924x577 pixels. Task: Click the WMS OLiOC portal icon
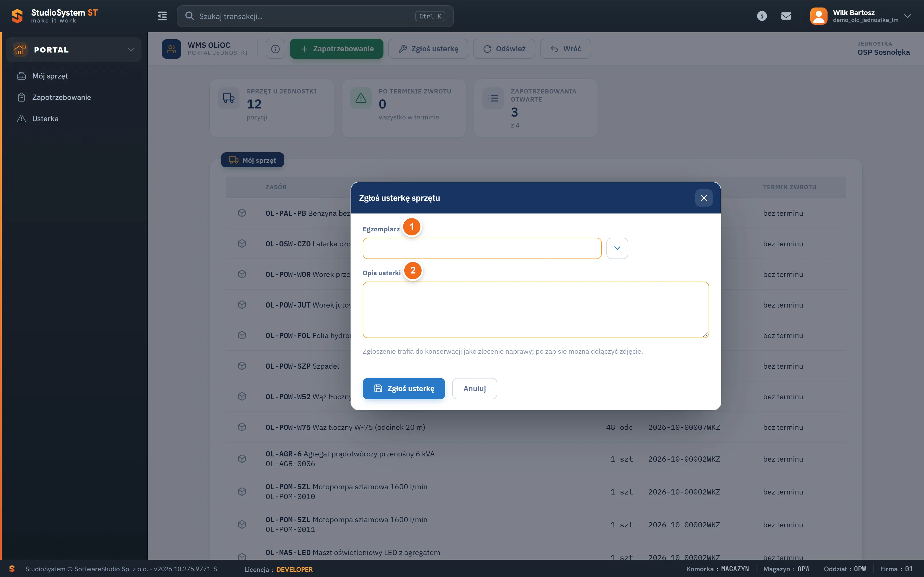(172, 49)
